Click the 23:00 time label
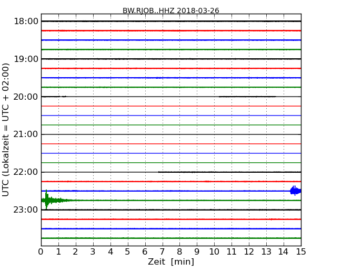 click(26, 209)
